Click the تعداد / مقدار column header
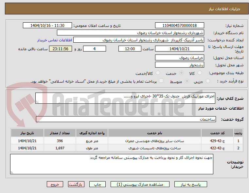Screen dimensions: 249x193 [60, 133]
